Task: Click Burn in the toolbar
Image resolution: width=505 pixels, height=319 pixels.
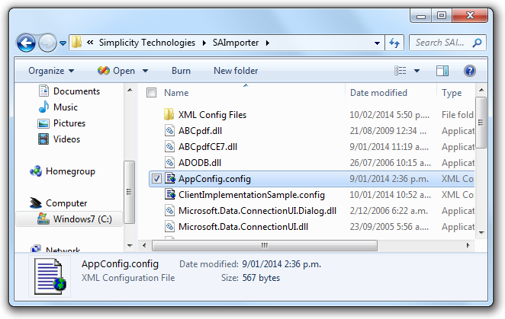Action: click(181, 71)
